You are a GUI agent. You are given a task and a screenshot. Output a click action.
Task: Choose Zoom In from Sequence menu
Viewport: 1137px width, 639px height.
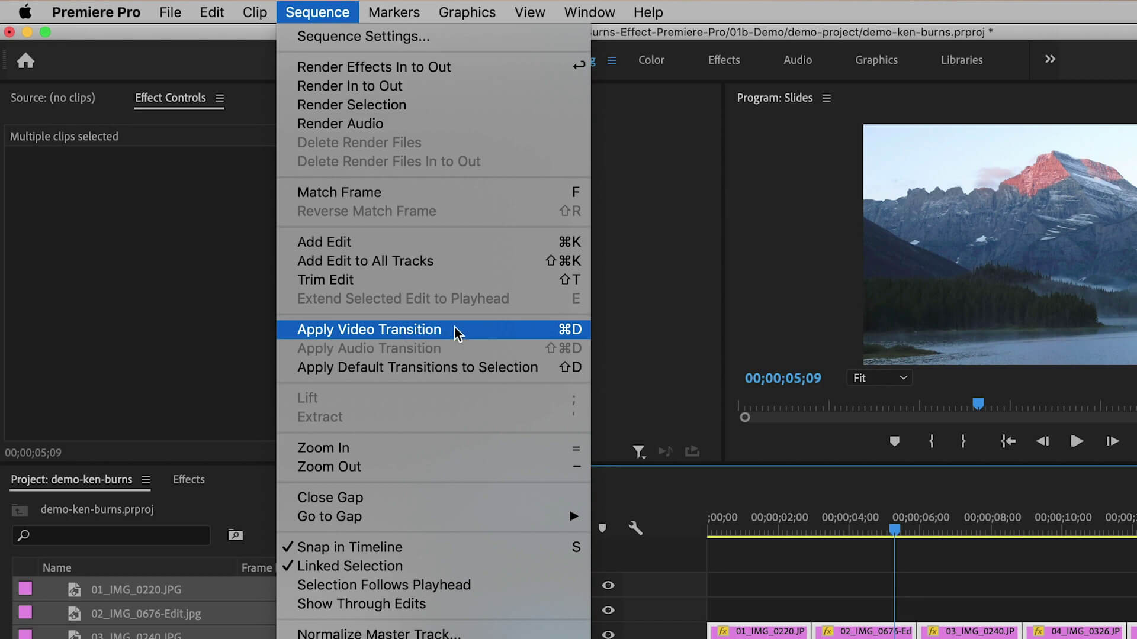coord(433,448)
